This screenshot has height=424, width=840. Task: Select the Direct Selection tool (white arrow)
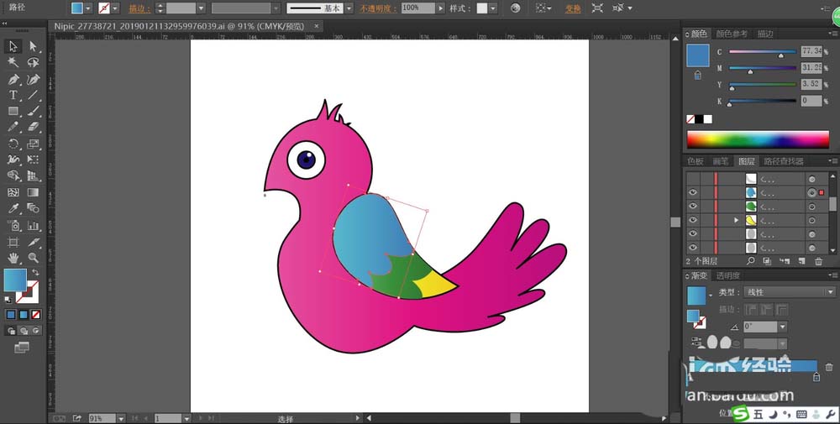click(34, 46)
